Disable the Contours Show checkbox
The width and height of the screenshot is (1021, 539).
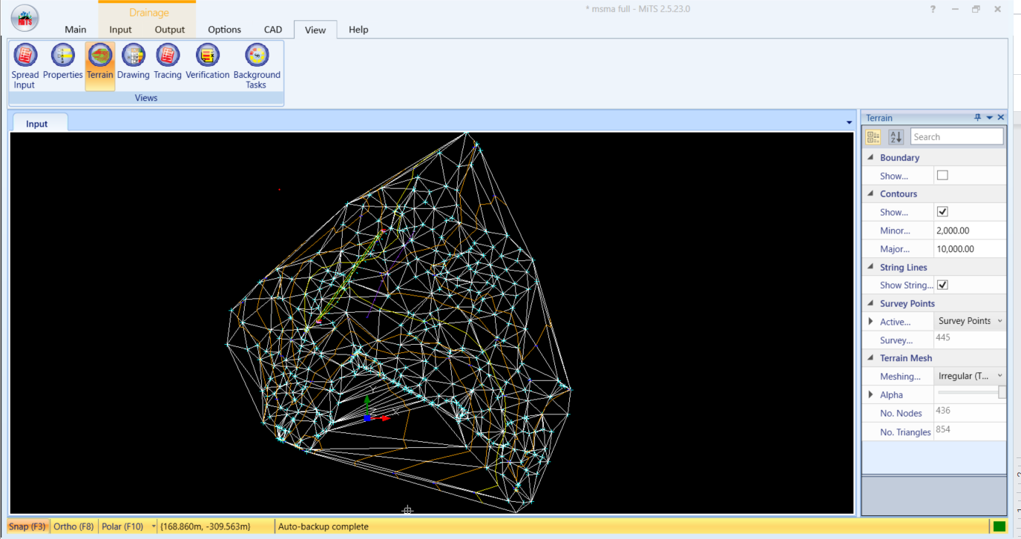pyautogui.click(x=942, y=212)
